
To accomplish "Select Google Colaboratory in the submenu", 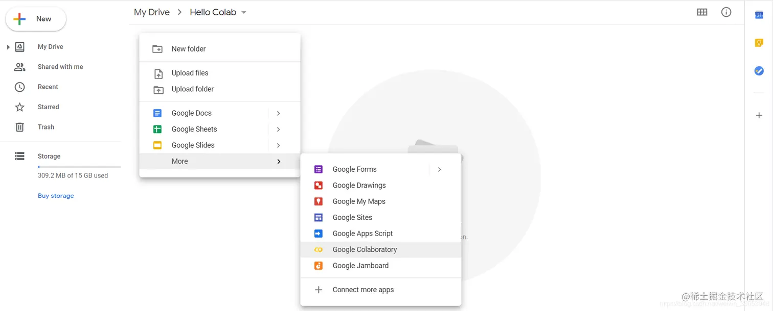I will coord(381,250).
